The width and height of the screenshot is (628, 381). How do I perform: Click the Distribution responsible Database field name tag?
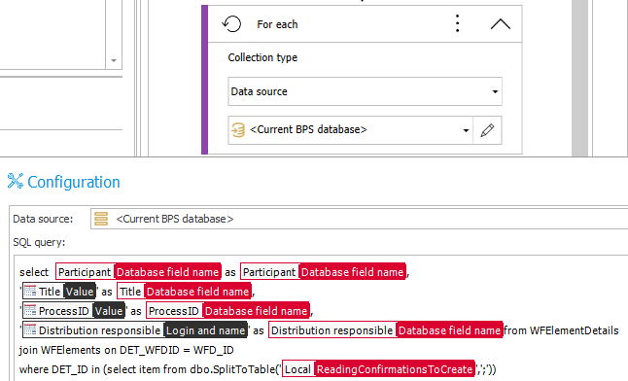pyautogui.click(x=385, y=330)
